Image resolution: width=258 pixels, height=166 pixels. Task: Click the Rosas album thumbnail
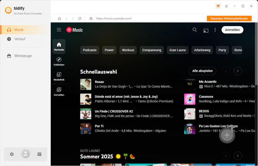point(86,84)
